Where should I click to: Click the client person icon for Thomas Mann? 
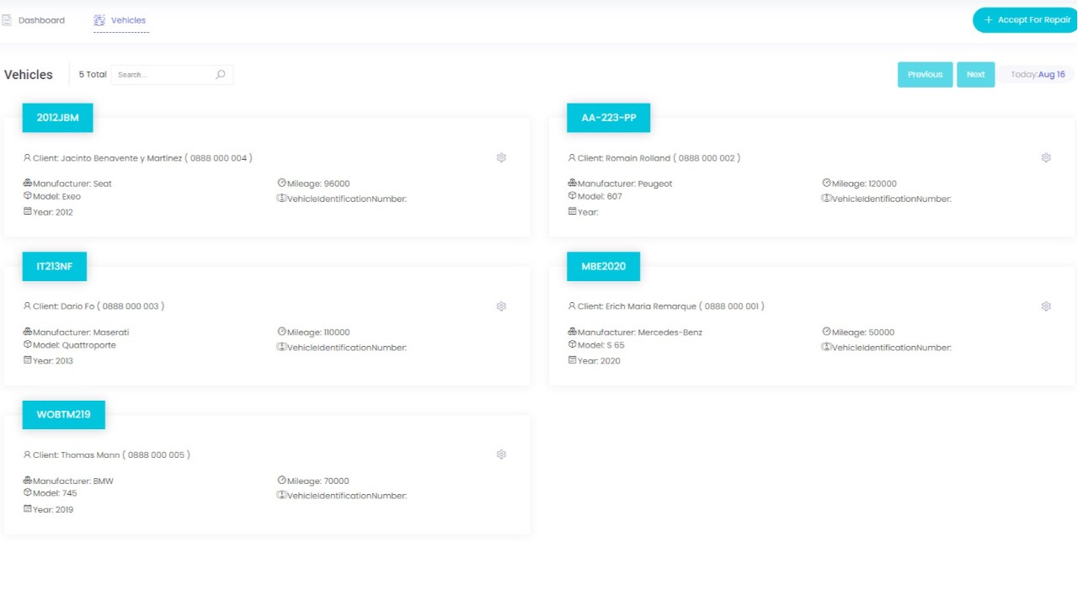click(x=27, y=454)
